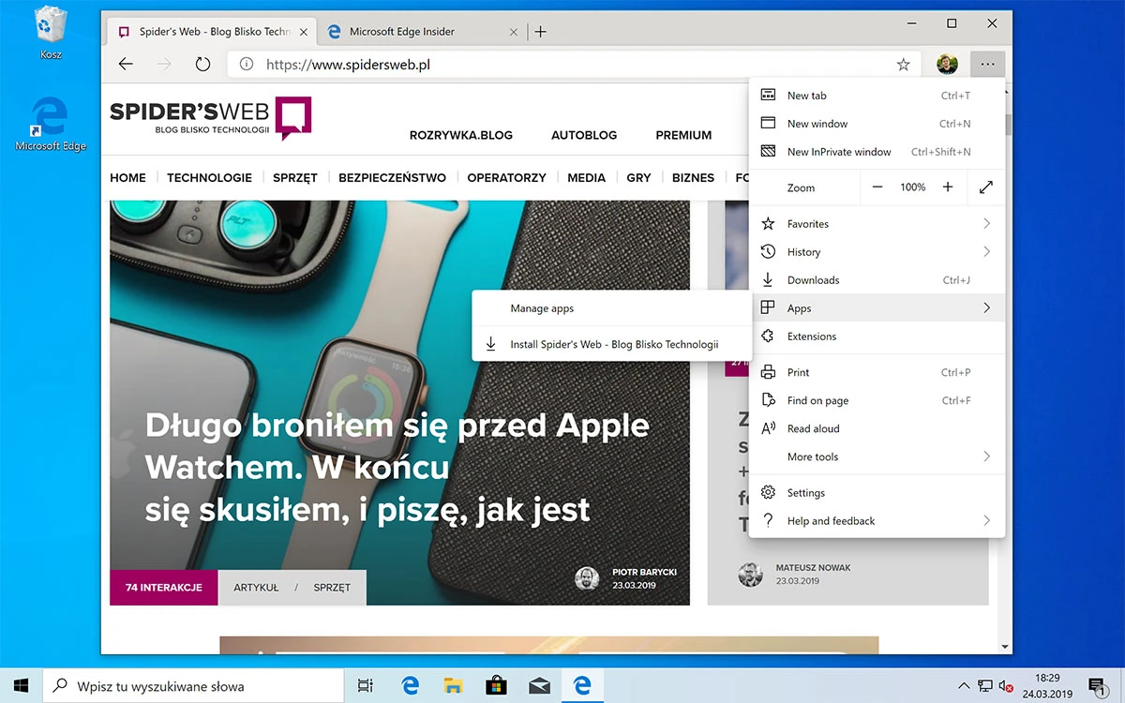Image resolution: width=1125 pixels, height=703 pixels.
Task: Click the site info icon in address bar
Action: (247, 65)
